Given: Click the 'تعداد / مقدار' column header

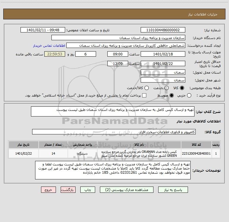Looking at the screenshot, I should coord(53,145).
